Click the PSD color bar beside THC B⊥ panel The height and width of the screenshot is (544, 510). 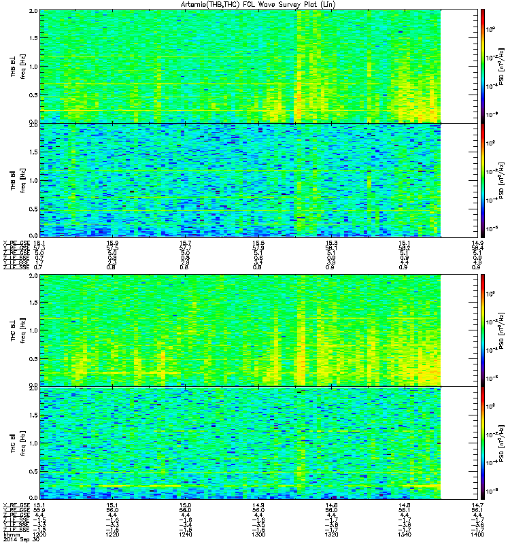coord(483,330)
